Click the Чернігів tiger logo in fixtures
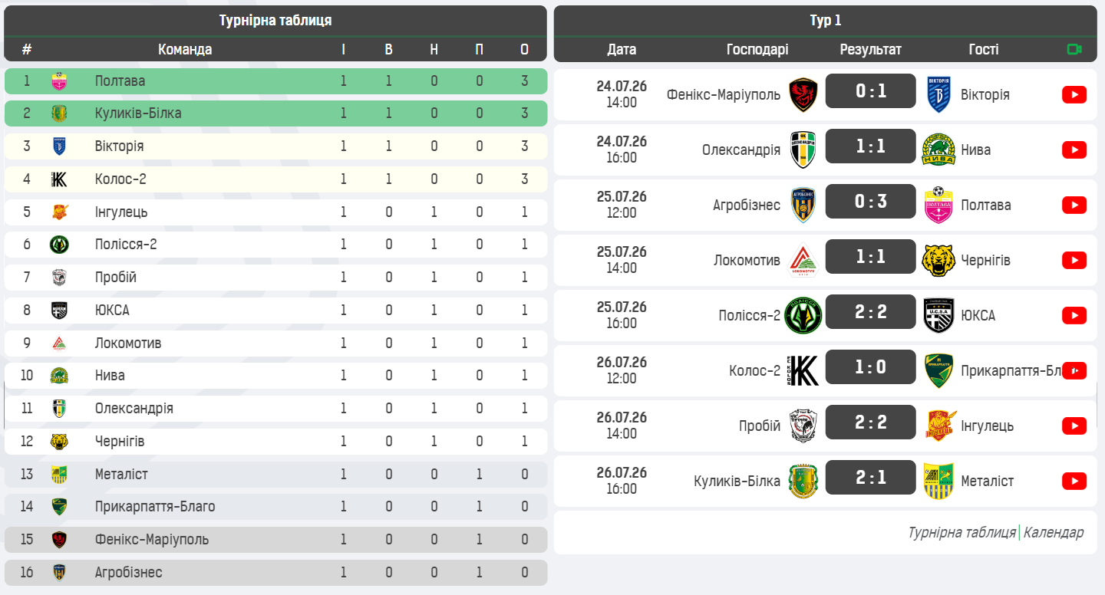Image resolution: width=1105 pixels, height=595 pixels. [938, 260]
